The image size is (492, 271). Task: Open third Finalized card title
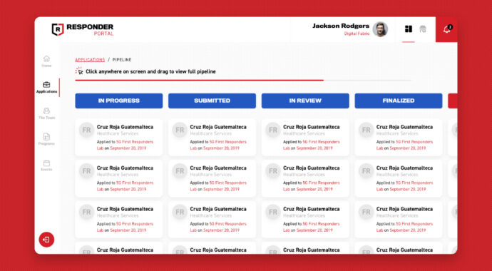(x=404, y=209)
